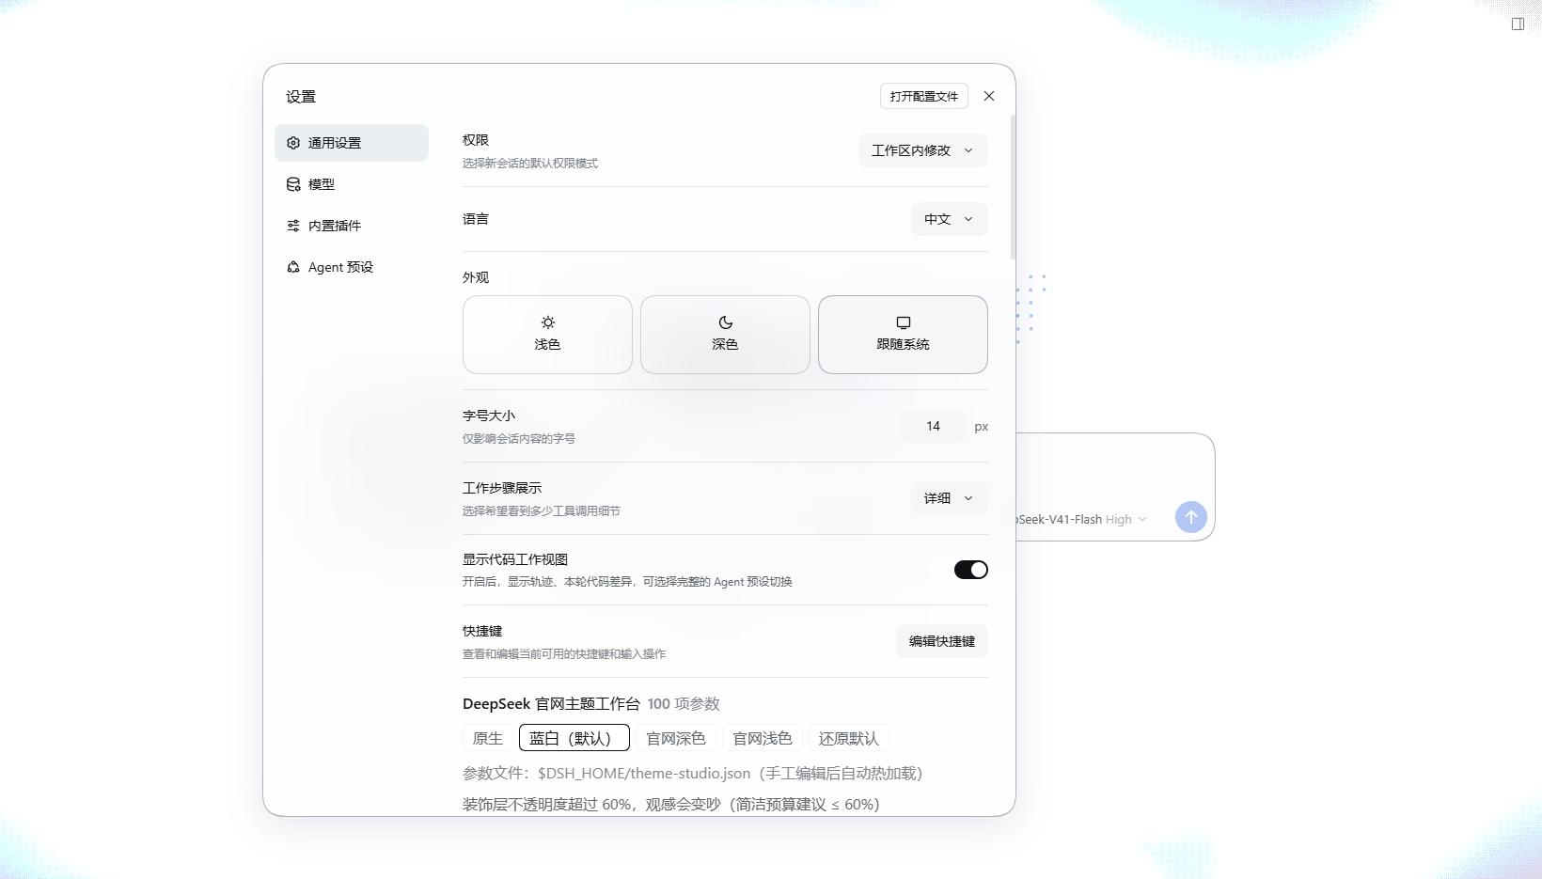This screenshot has width=1542, height=879.
Task: Open the 语言 dropdown showing 中文
Action: (950, 219)
